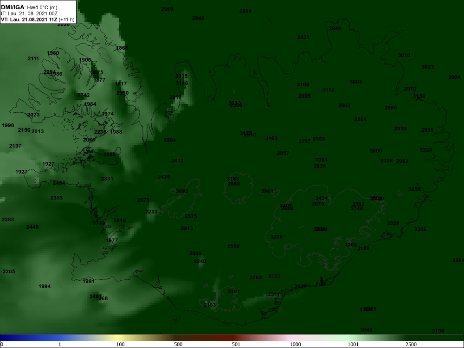Click the map value 2205

[x=9, y=271]
